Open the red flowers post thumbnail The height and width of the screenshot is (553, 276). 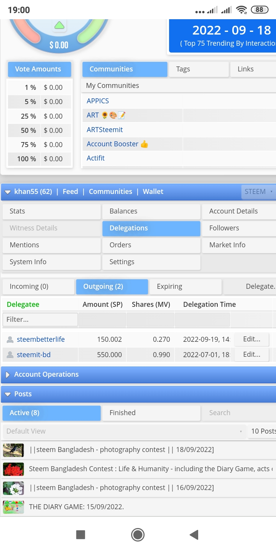[13, 469]
